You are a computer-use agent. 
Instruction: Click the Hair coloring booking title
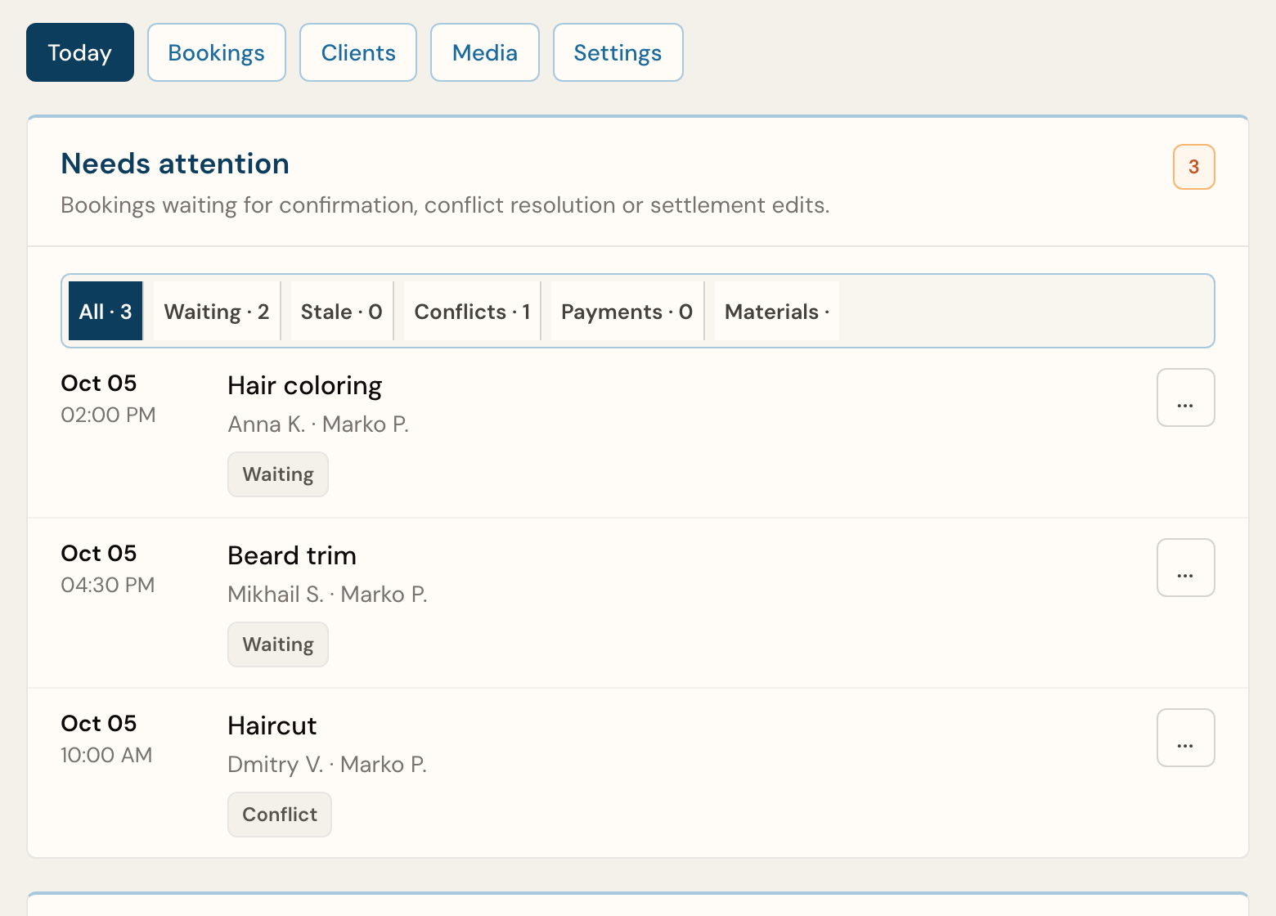(305, 385)
